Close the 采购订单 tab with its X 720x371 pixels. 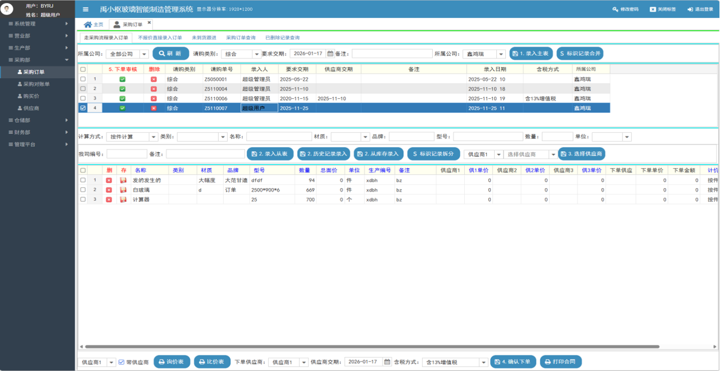[149, 23]
